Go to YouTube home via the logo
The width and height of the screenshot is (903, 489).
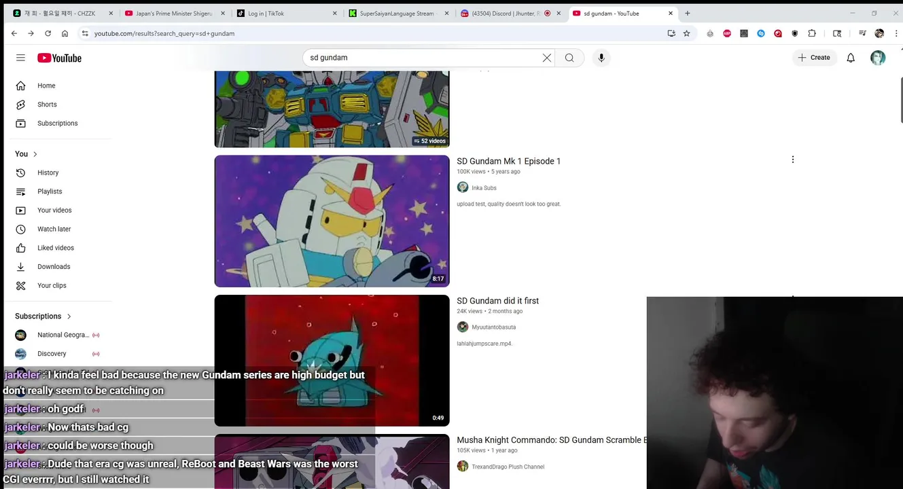point(59,58)
